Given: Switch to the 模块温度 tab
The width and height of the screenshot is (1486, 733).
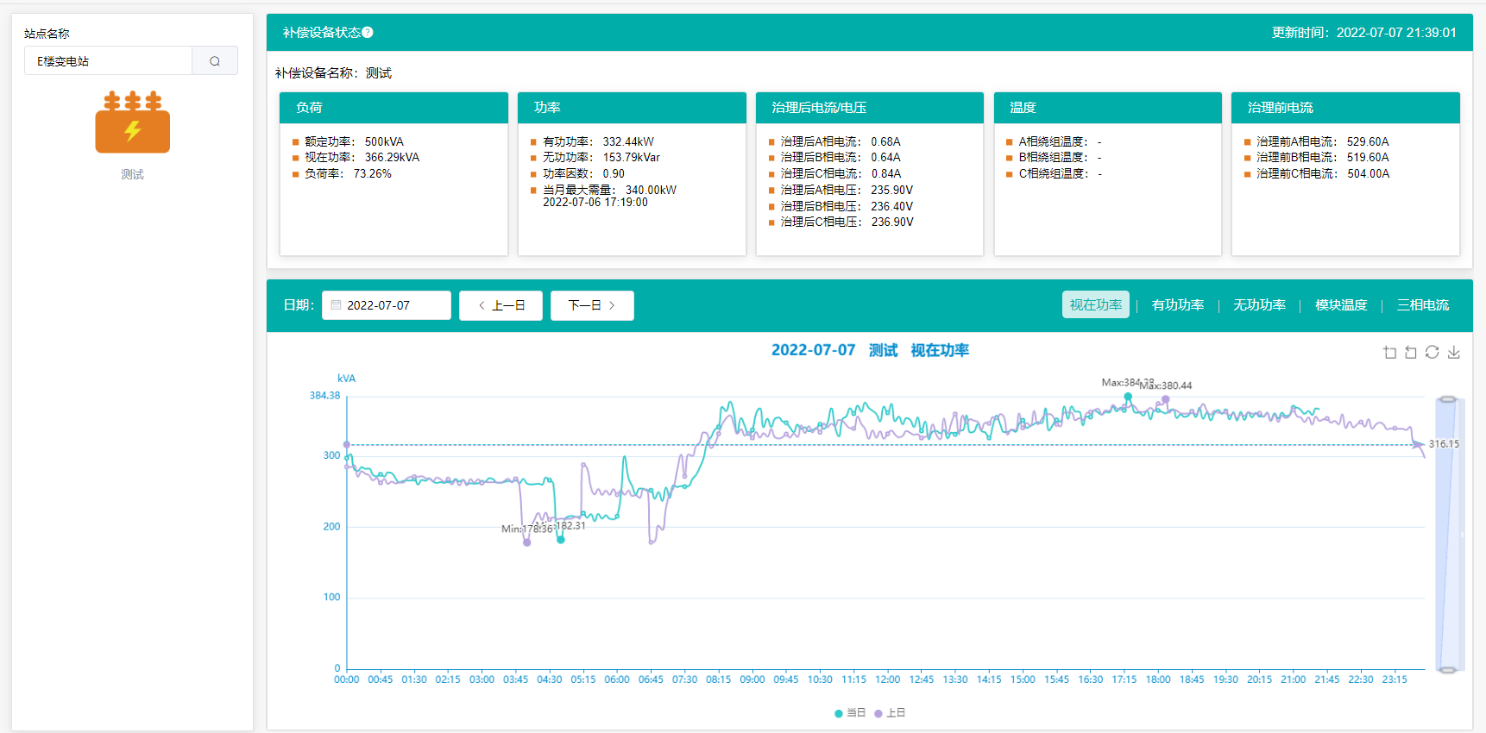Looking at the screenshot, I should (x=1341, y=305).
